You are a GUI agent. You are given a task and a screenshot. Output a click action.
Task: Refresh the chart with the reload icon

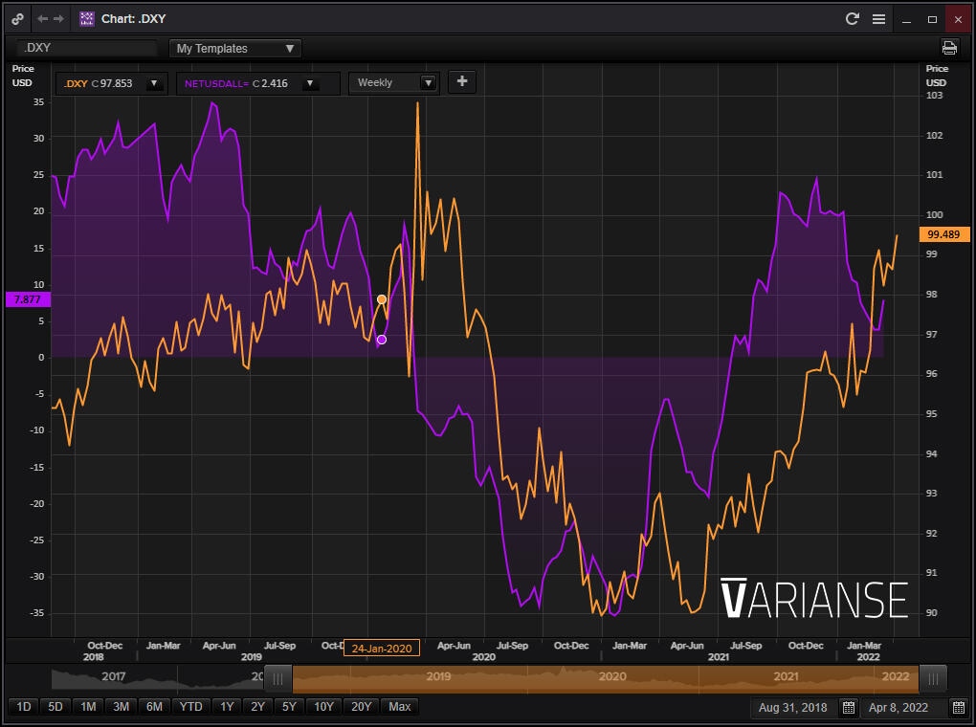point(852,18)
